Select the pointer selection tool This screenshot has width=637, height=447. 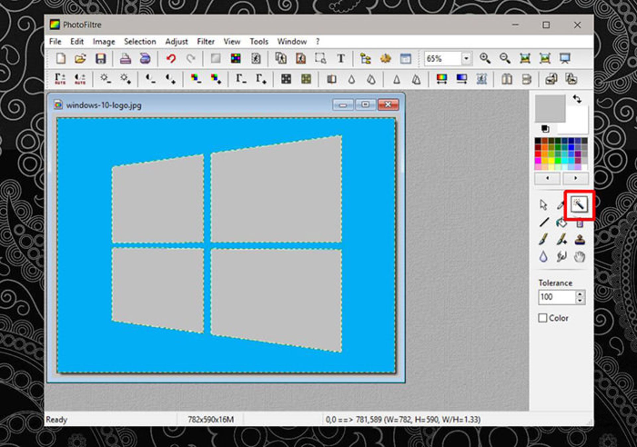[x=543, y=205]
